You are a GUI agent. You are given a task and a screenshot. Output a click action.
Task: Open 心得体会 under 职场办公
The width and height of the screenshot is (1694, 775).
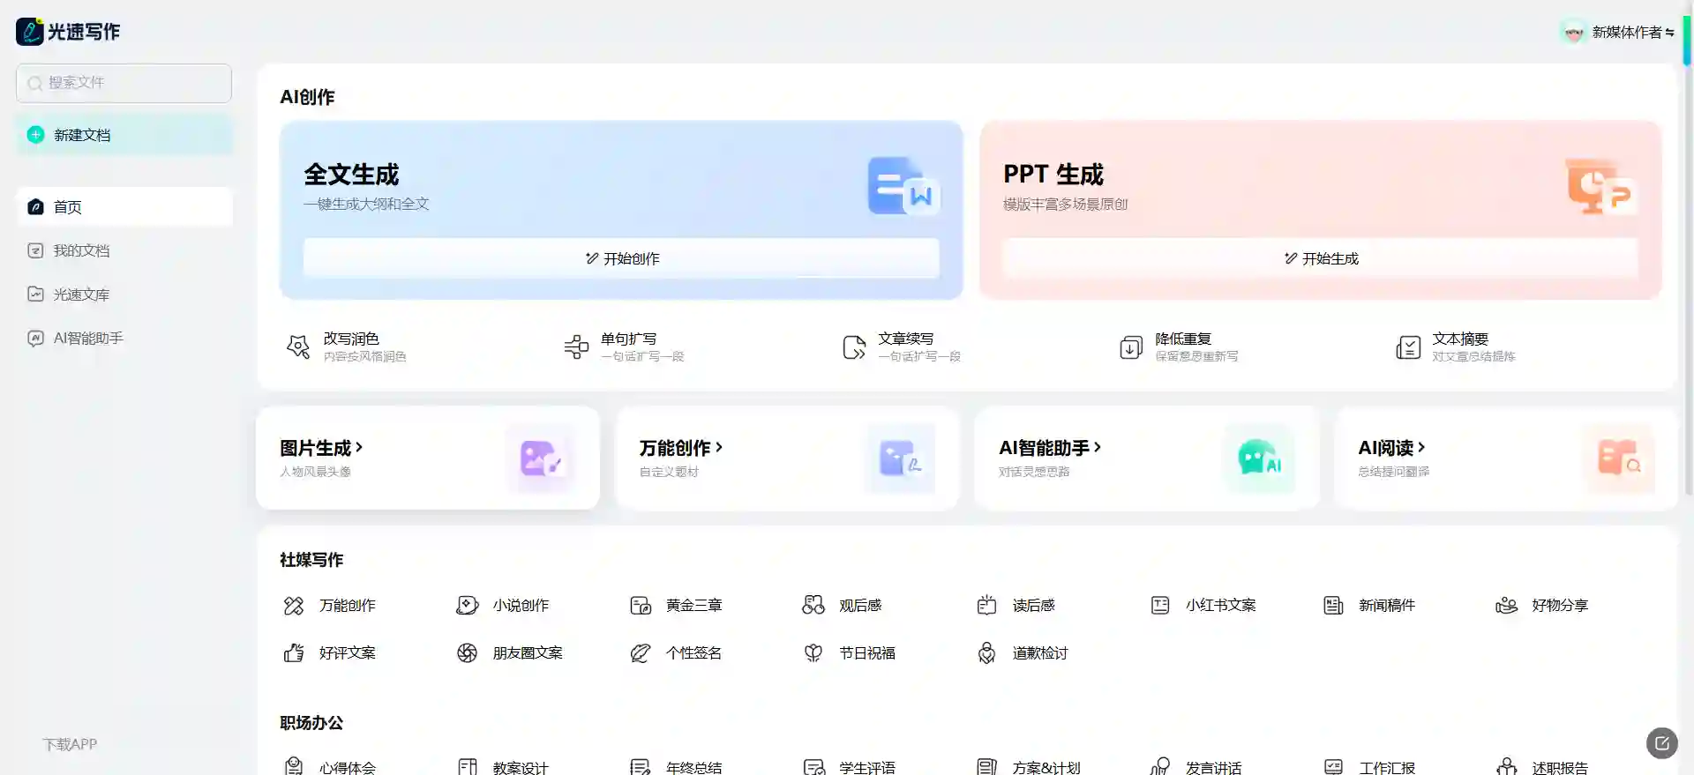[x=328, y=766]
